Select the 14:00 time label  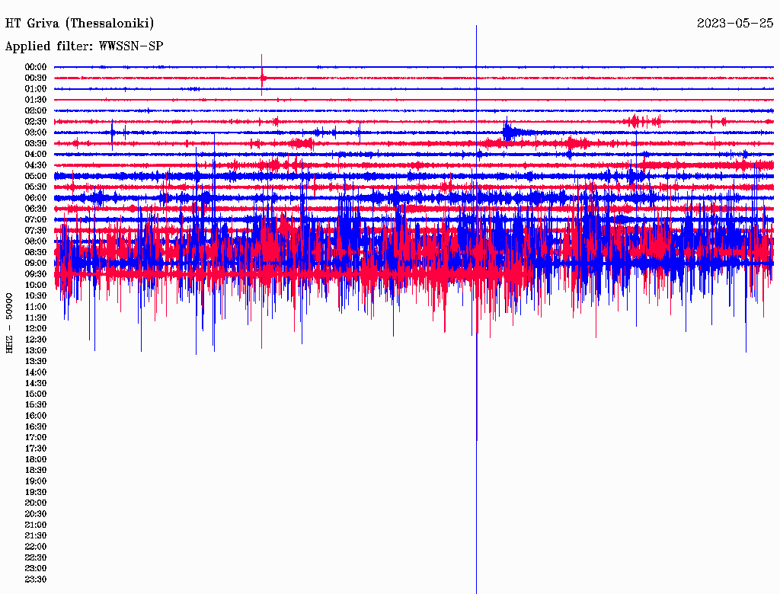point(36,372)
